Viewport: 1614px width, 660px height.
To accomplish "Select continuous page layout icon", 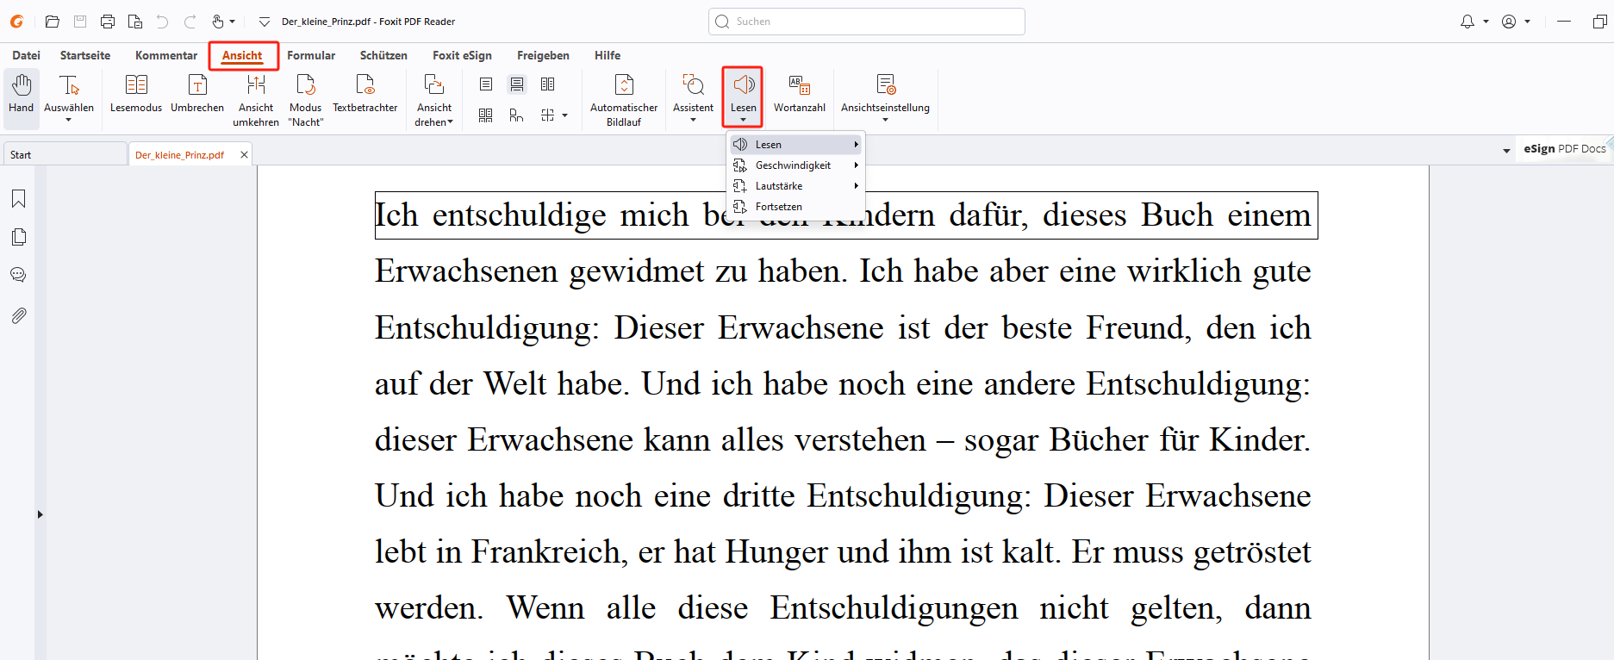I will point(517,84).
